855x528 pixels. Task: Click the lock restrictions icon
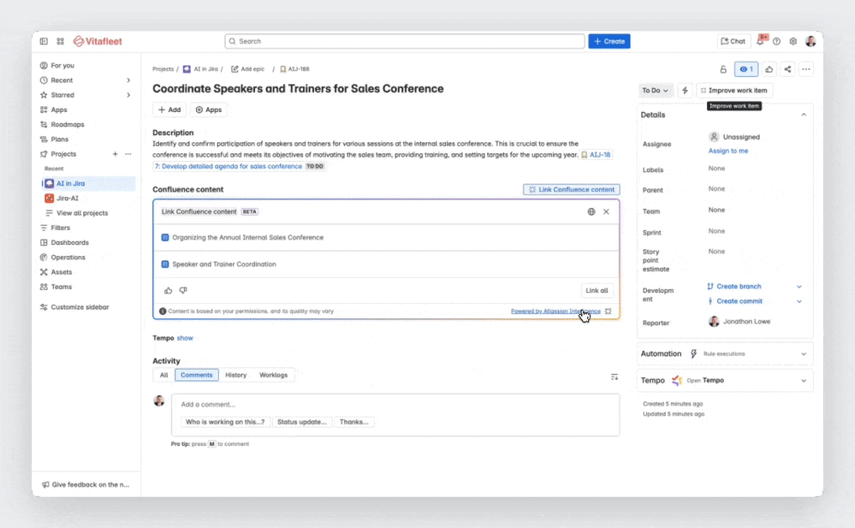[723, 69]
